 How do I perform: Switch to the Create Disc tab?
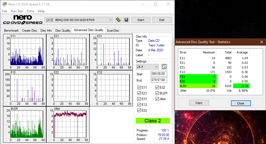coord(30,31)
